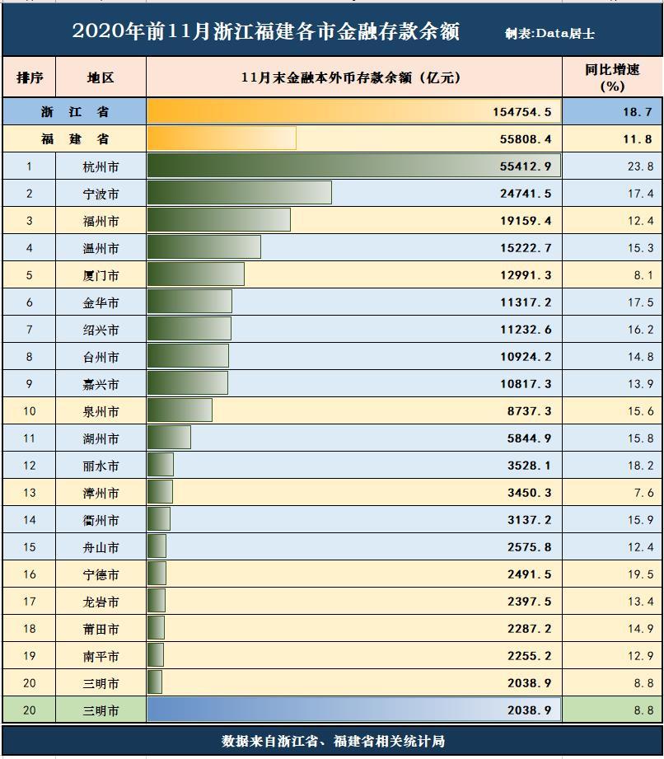The image size is (664, 759).
Task: Click the '厦门市' cell
Action: pos(101,275)
